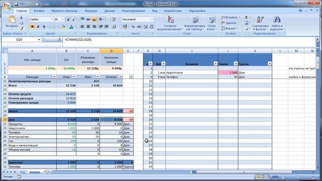Screen dimensions: 322x181
Task: Open the fill color dropdown arrow
Action: point(67,27)
